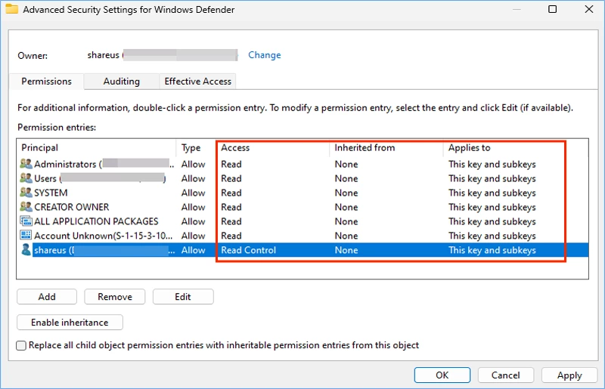Switch to the Permissions tab
Viewport: 605px width, 389px height.
coord(46,82)
